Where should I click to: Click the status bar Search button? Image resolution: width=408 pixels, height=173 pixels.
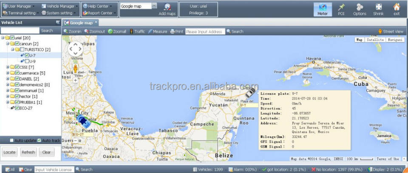84,169
